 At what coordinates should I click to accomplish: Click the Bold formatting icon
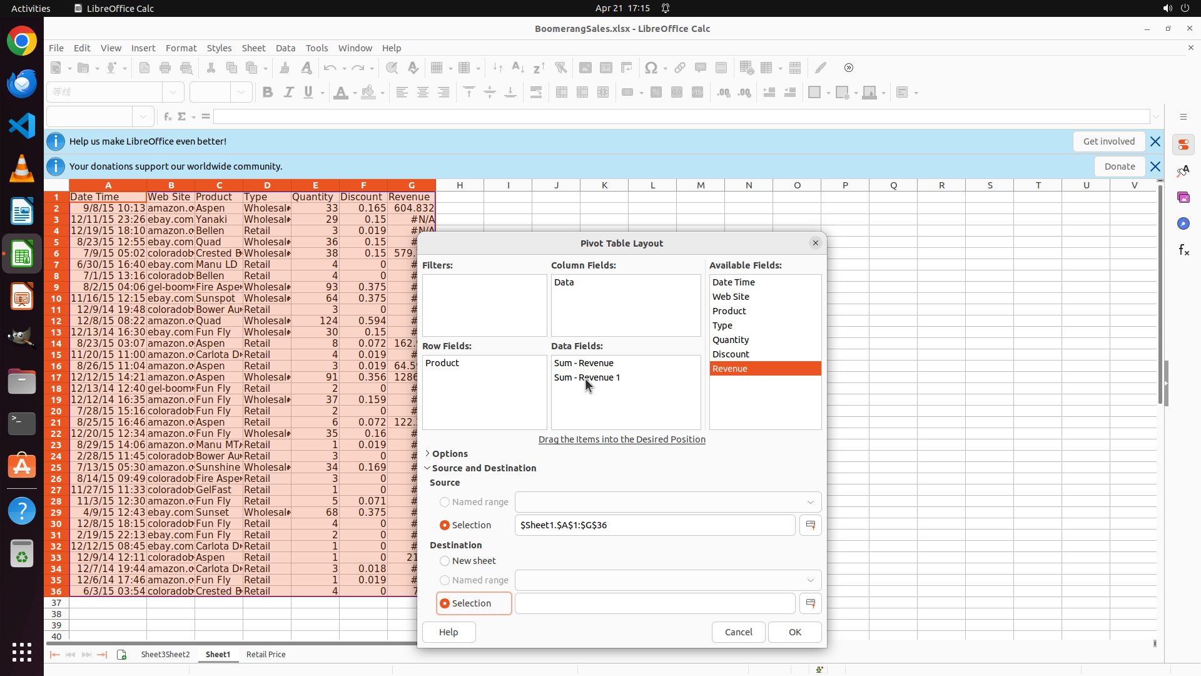[268, 93]
